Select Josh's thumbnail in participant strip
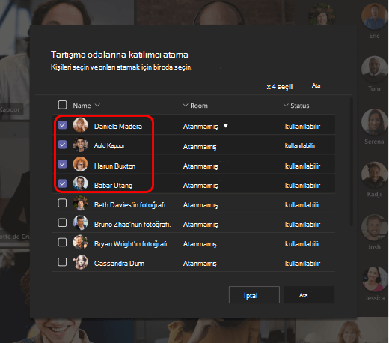389x343 pixels. tap(374, 228)
